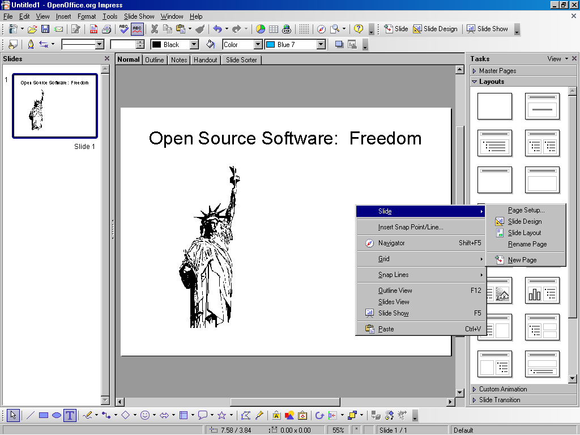The width and height of the screenshot is (580, 435).
Task: Click the Fontwork Gallery icon
Action: (x=276, y=415)
